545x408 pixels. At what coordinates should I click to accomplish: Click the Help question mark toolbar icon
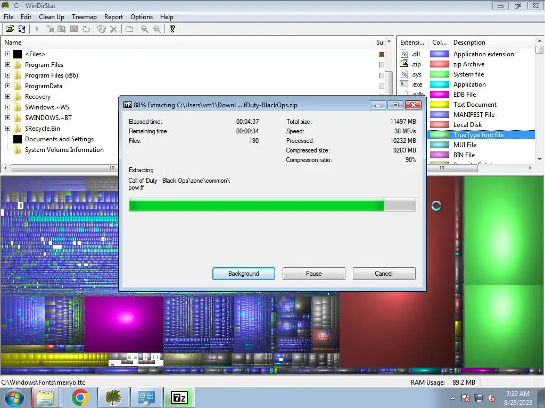172,29
